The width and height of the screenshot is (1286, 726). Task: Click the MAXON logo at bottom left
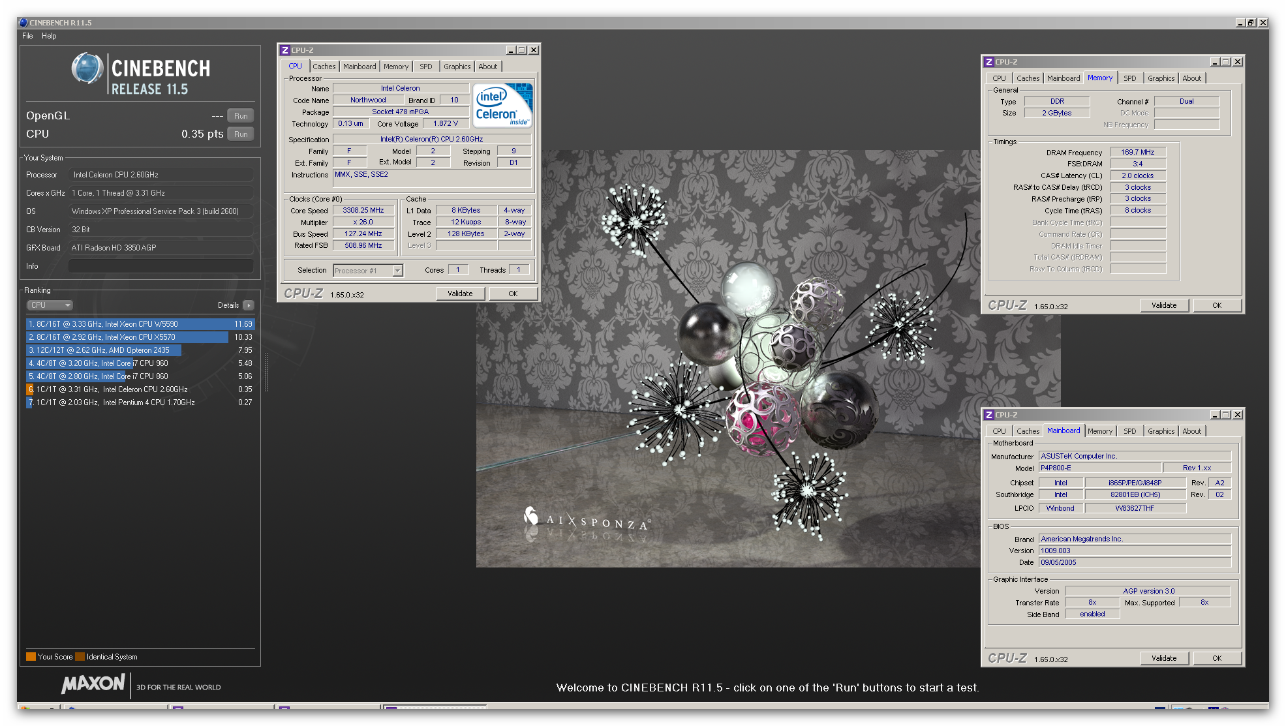[93, 684]
